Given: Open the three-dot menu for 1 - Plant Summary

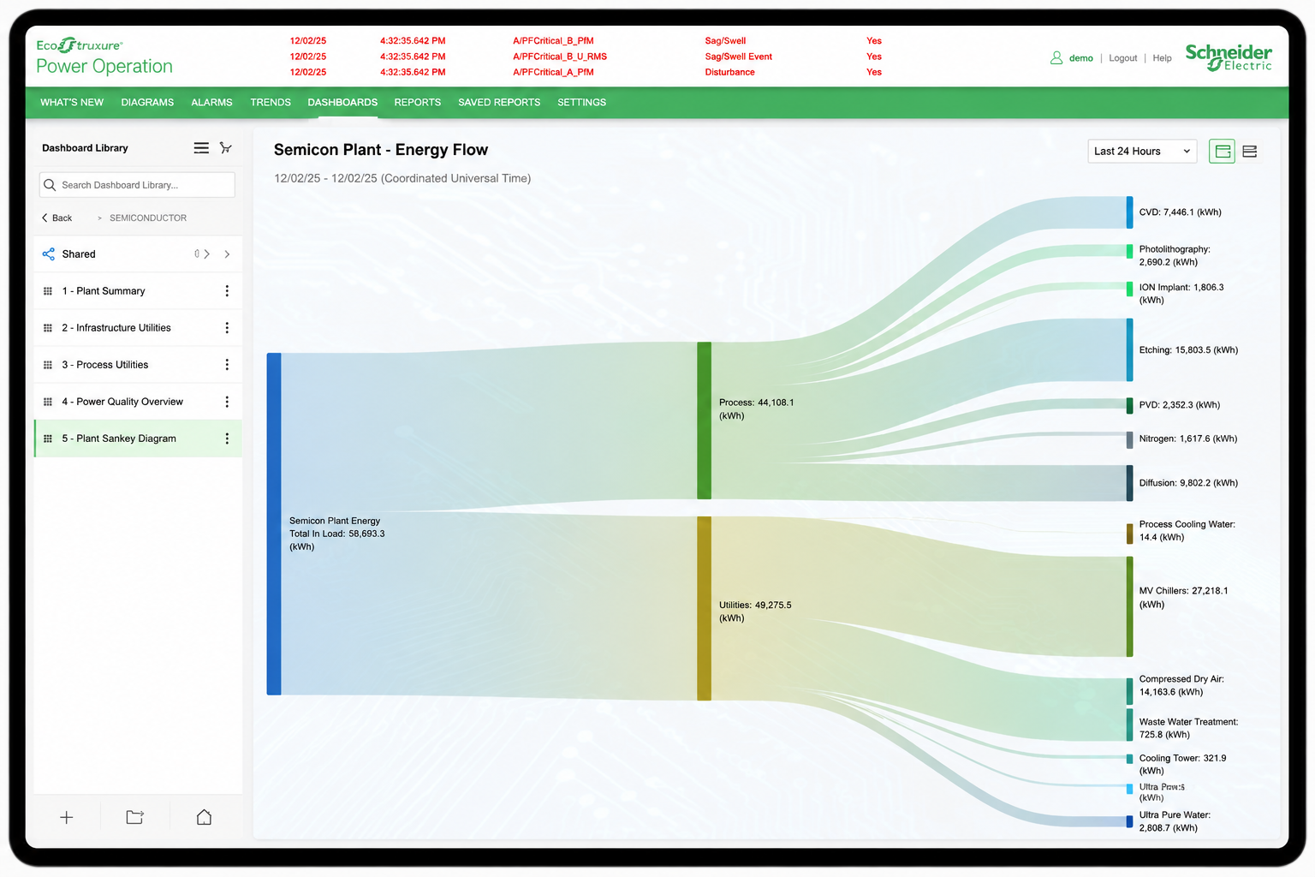Looking at the screenshot, I should pos(227,291).
